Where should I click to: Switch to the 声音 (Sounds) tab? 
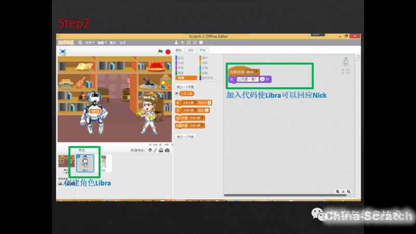pos(202,50)
